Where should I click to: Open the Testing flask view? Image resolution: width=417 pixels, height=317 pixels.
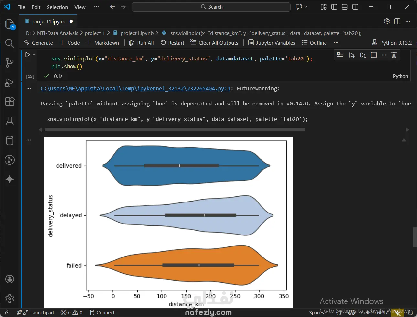point(10,121)
